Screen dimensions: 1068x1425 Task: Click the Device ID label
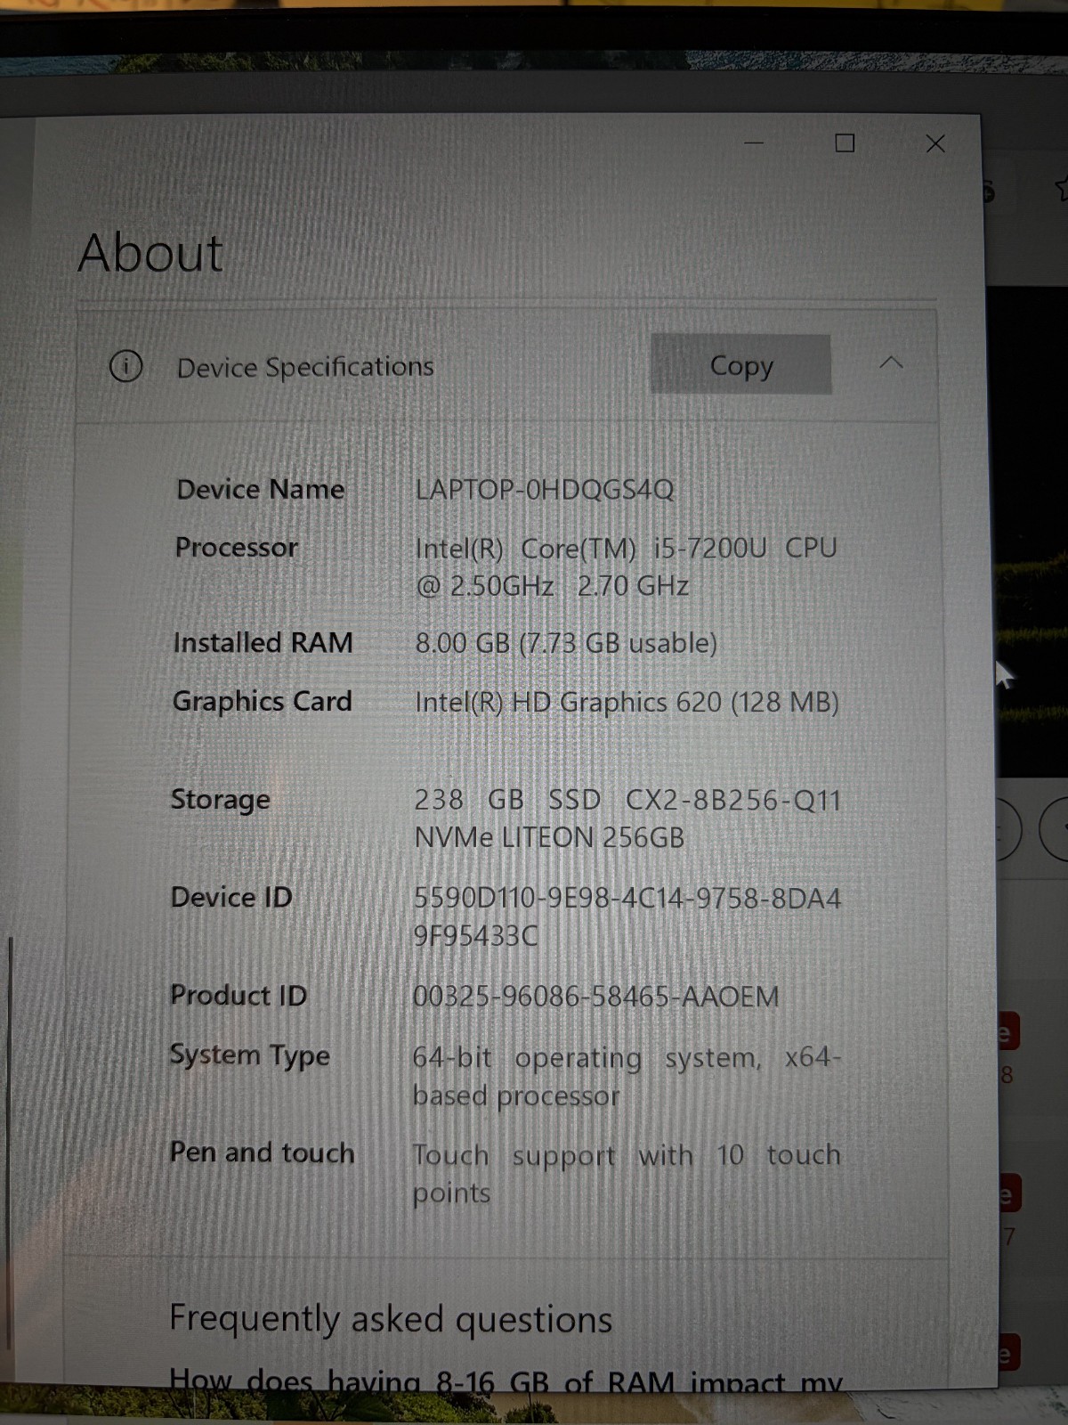tap(231, 897)
